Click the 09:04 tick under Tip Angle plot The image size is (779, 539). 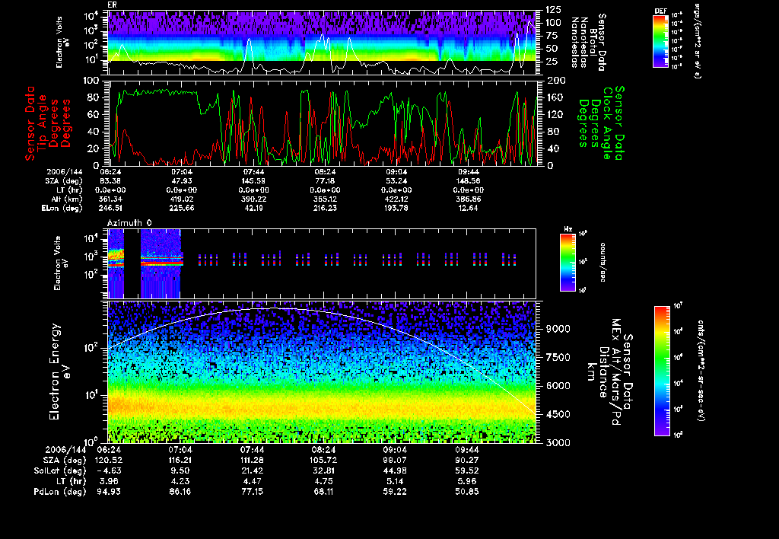pyautogui.click(x=396, y=172)
